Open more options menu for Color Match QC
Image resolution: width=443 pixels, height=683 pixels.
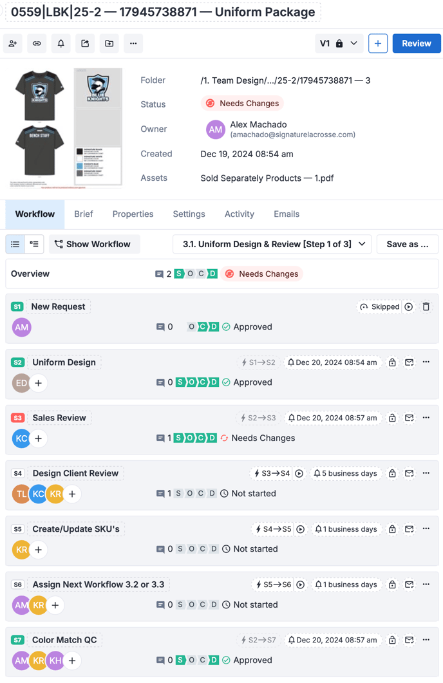click(x=426, y=640)
